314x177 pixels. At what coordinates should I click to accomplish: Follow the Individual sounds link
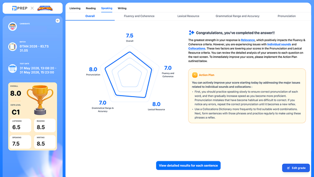[279, 44]
